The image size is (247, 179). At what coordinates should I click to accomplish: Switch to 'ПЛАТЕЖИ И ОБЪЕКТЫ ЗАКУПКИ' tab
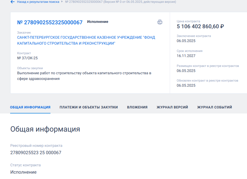(x=89, y=107)
